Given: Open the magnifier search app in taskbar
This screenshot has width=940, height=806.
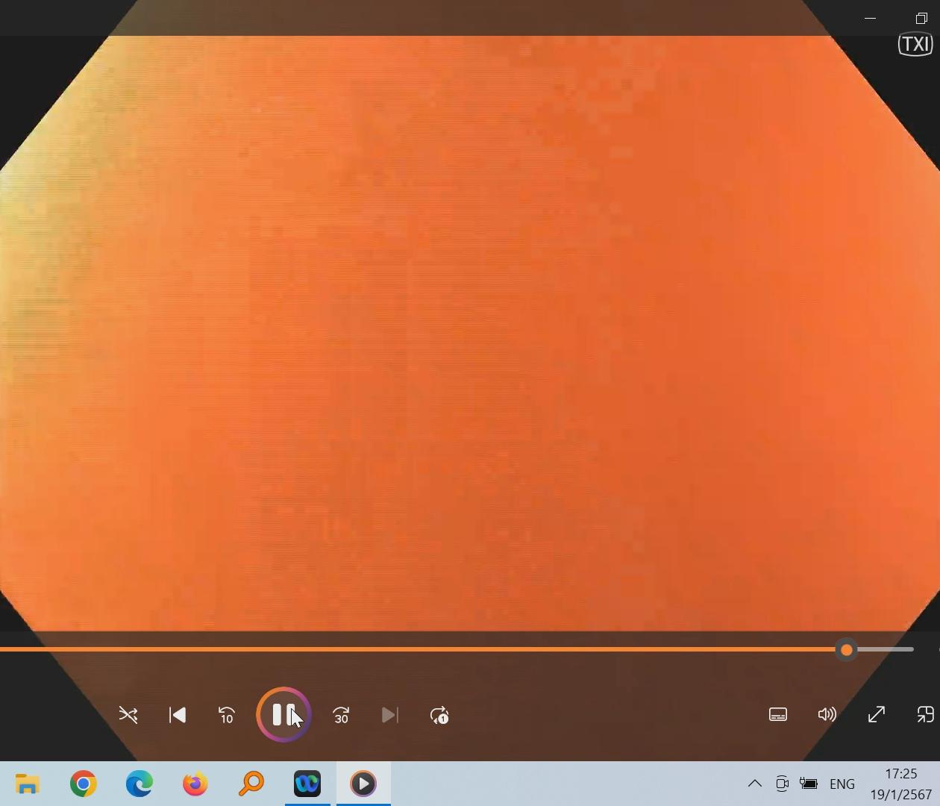Looking at the screenshot, I should point(251,784).
